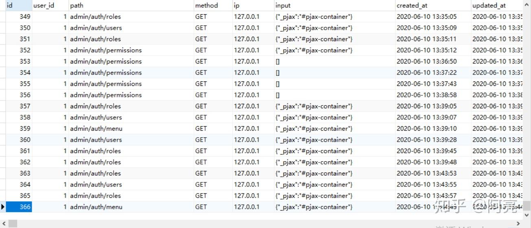Click the path cell in row 359
531x228 pixels.
tap(96, 129)
